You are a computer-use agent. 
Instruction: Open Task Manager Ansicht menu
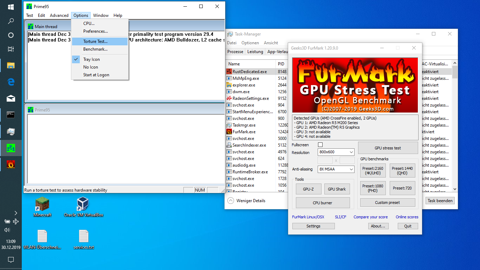click(x=271, y=43)
